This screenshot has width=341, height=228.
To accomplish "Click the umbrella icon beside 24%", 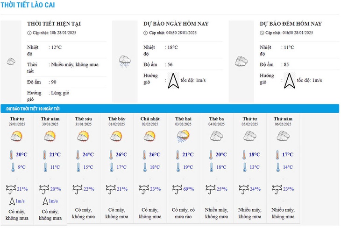I will [x=244, y=189].
